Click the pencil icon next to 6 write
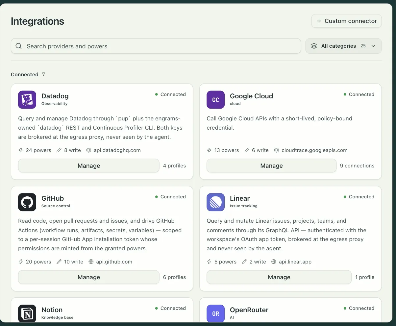The width and height of the screenshot is (396, 326). tap(247, 150)
